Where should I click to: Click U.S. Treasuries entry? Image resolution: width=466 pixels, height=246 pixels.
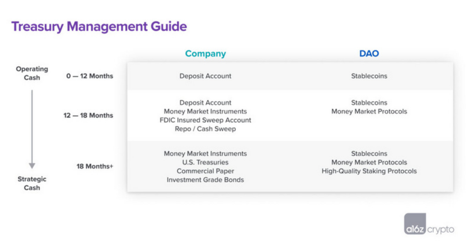(x=205, y=163)
